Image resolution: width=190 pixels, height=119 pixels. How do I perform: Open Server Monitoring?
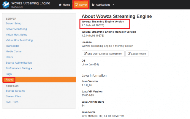click(x=16, y=29)
